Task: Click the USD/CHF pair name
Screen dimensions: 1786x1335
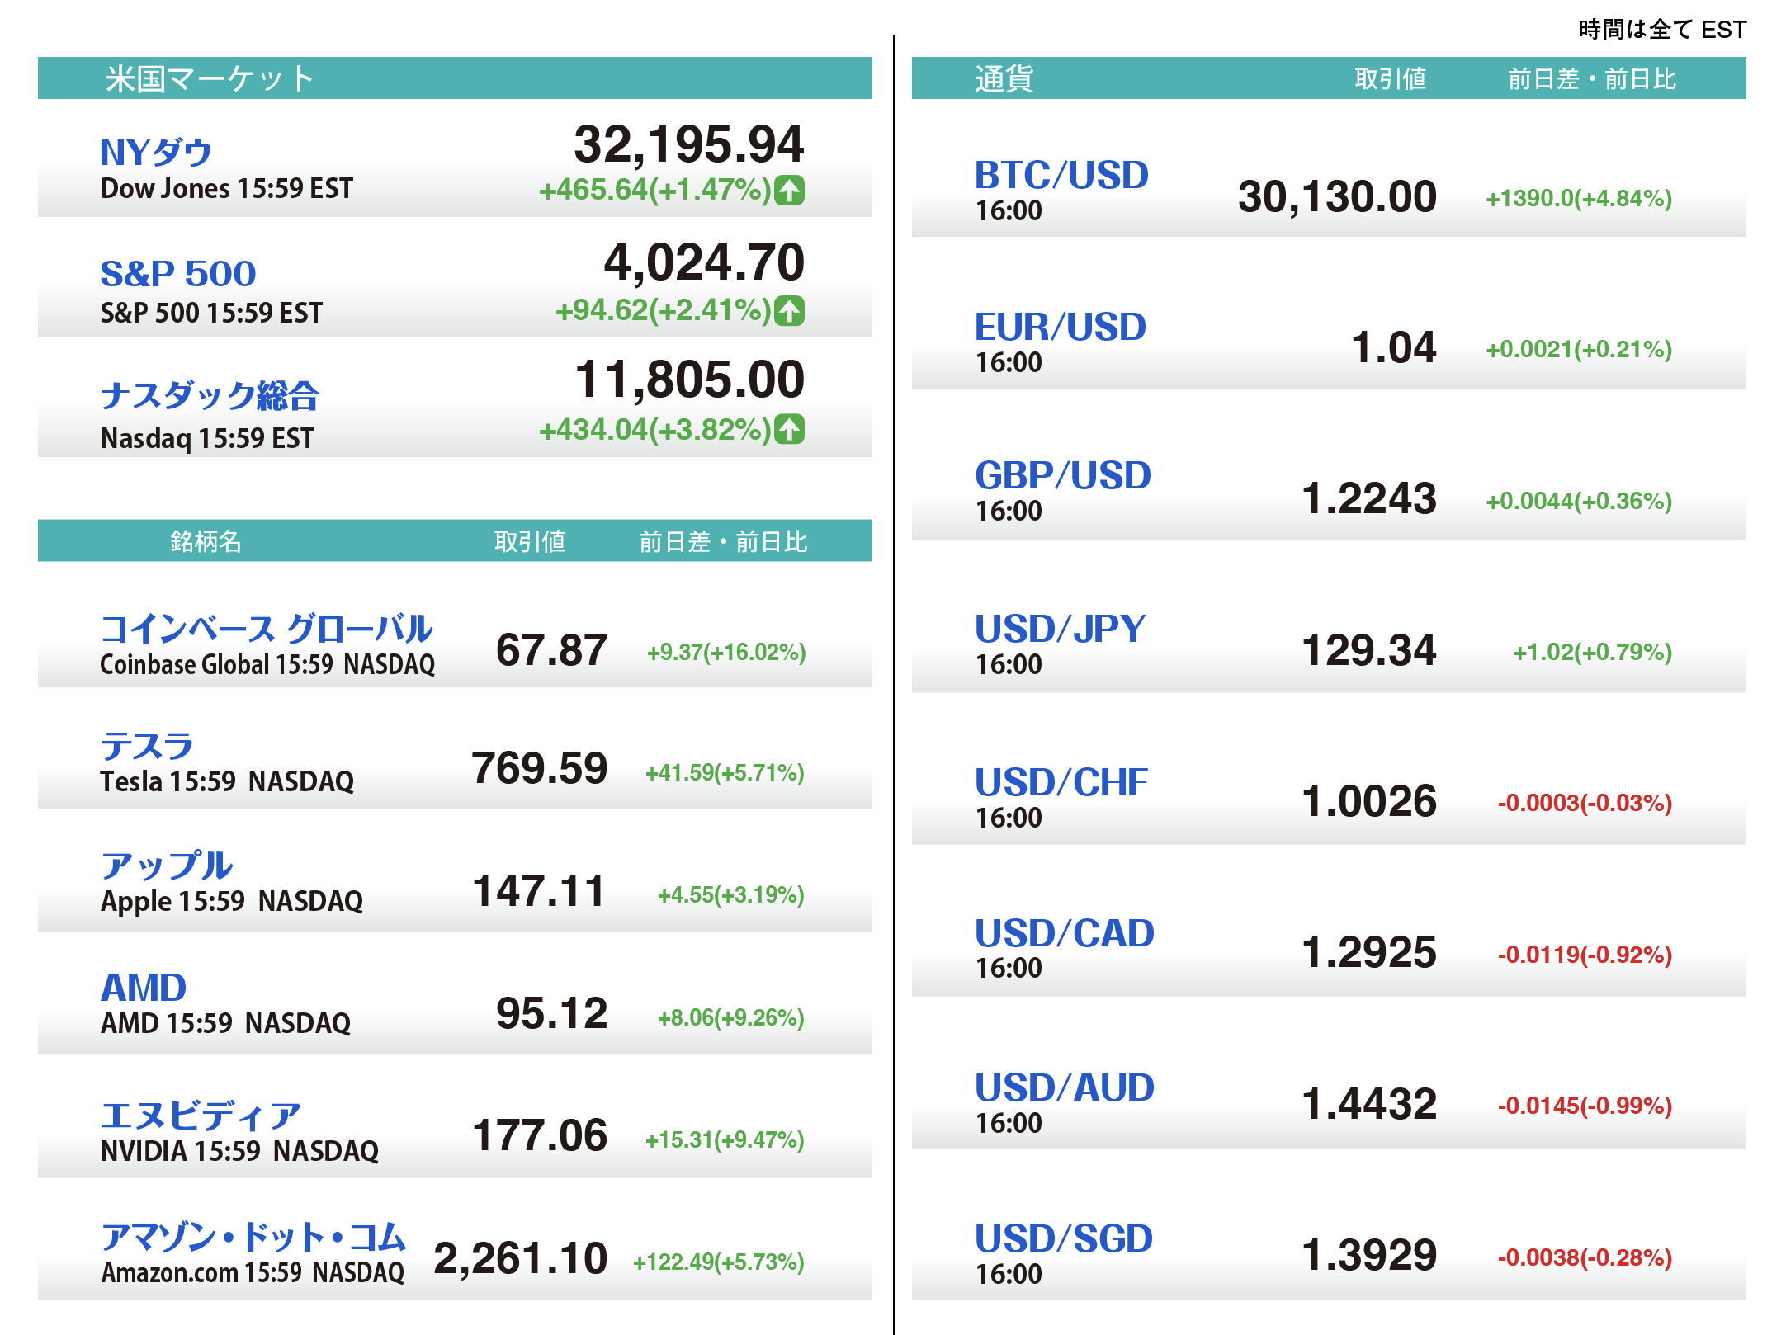Action: coord(1061,782)
